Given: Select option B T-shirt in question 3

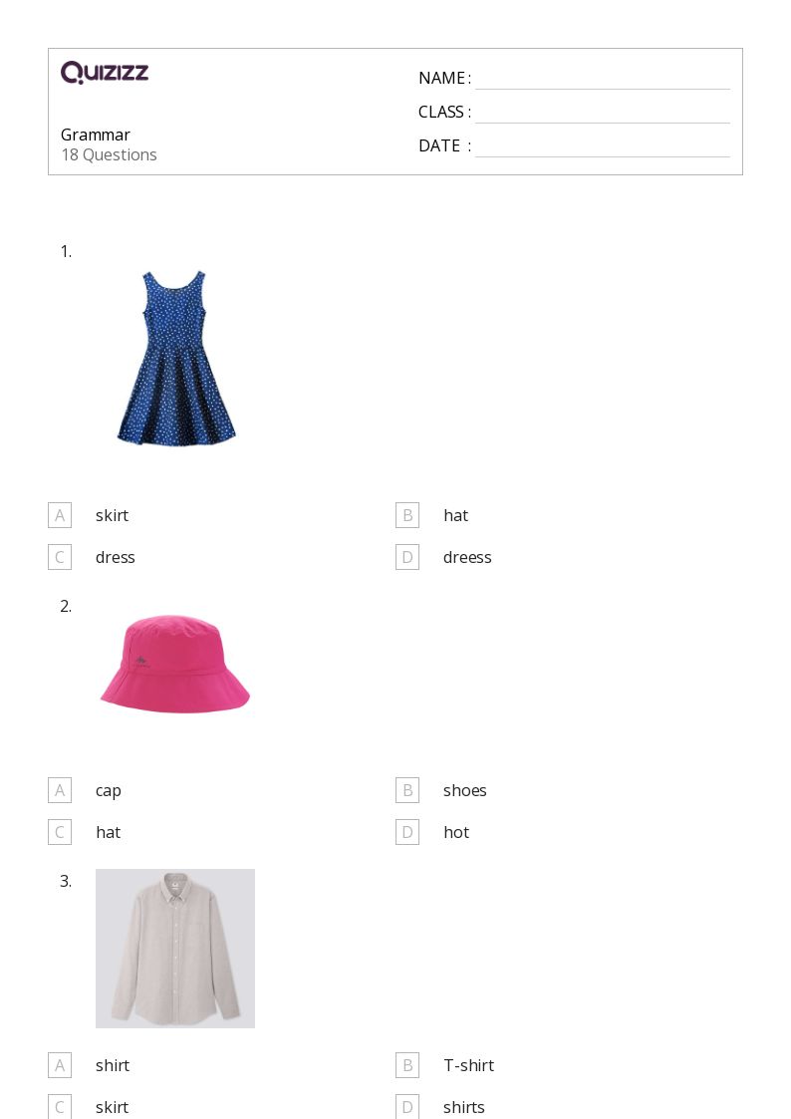Looking at the screenshot, I should click(407, 1065).
